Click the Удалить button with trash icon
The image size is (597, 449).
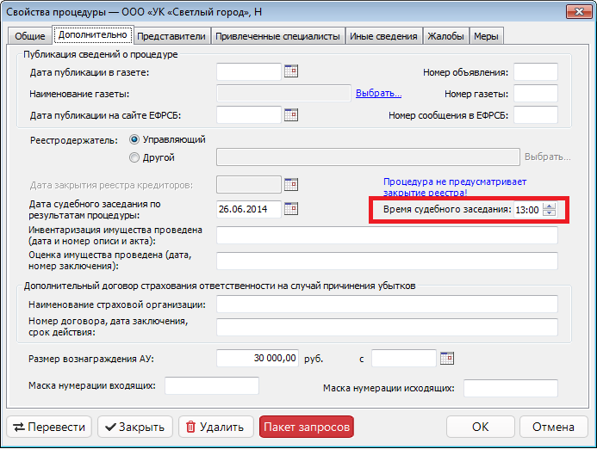coord(215,427)
